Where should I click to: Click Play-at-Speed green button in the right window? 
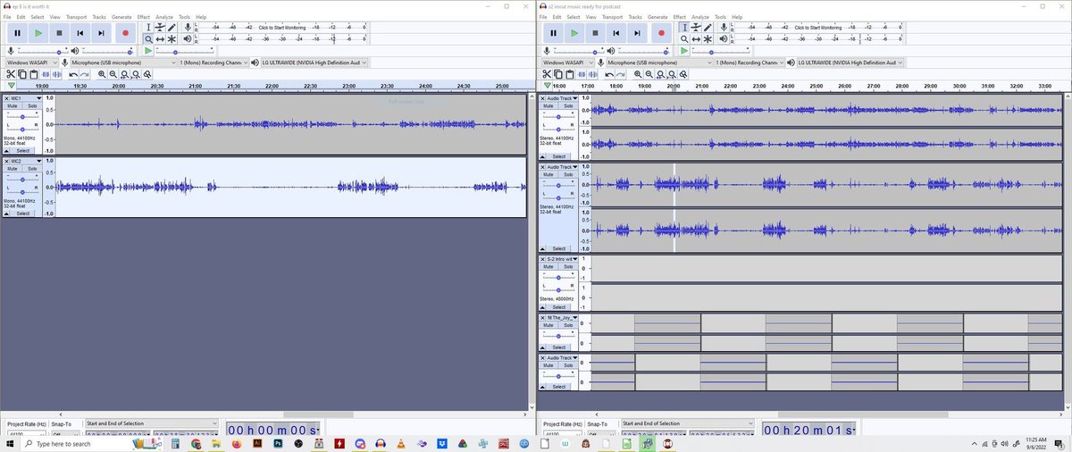coord(685,51)
